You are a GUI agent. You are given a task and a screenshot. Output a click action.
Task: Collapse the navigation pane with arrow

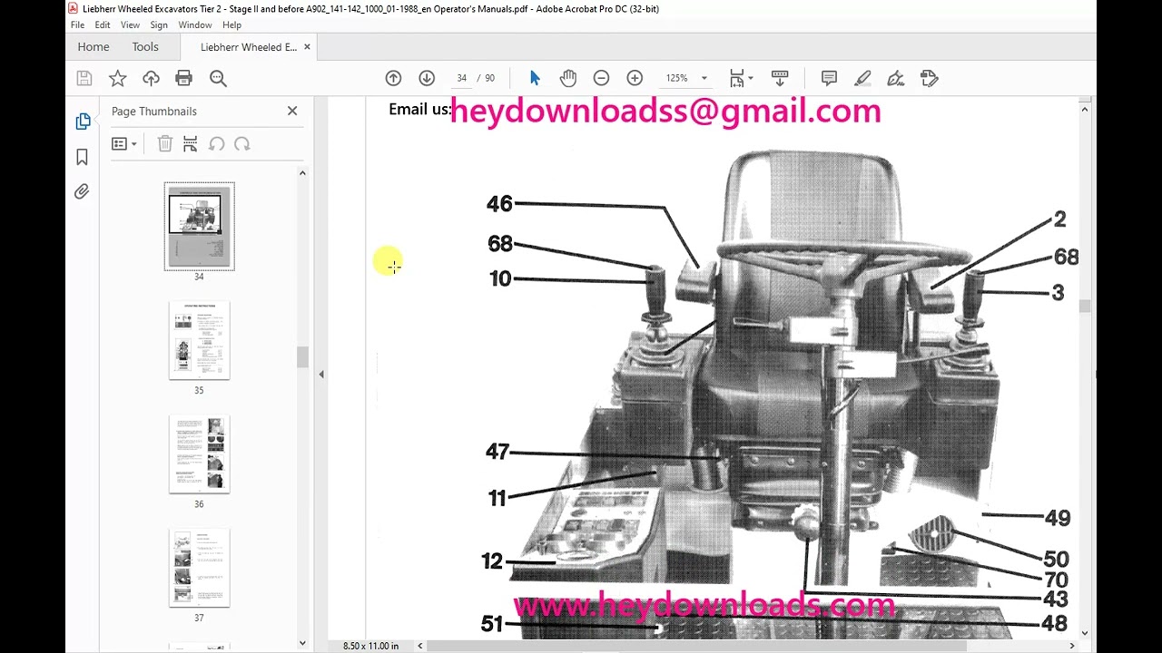pyautogui.click(x=320, y=375)
